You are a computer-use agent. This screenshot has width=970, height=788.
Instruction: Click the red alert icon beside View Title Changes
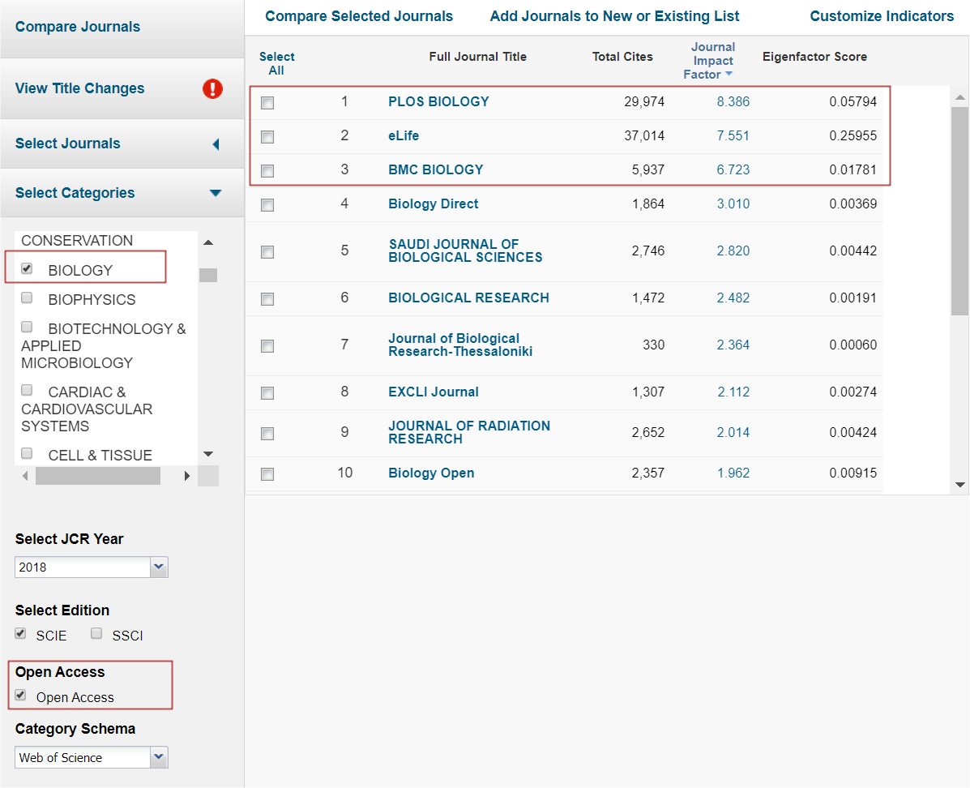click(212, 88)
